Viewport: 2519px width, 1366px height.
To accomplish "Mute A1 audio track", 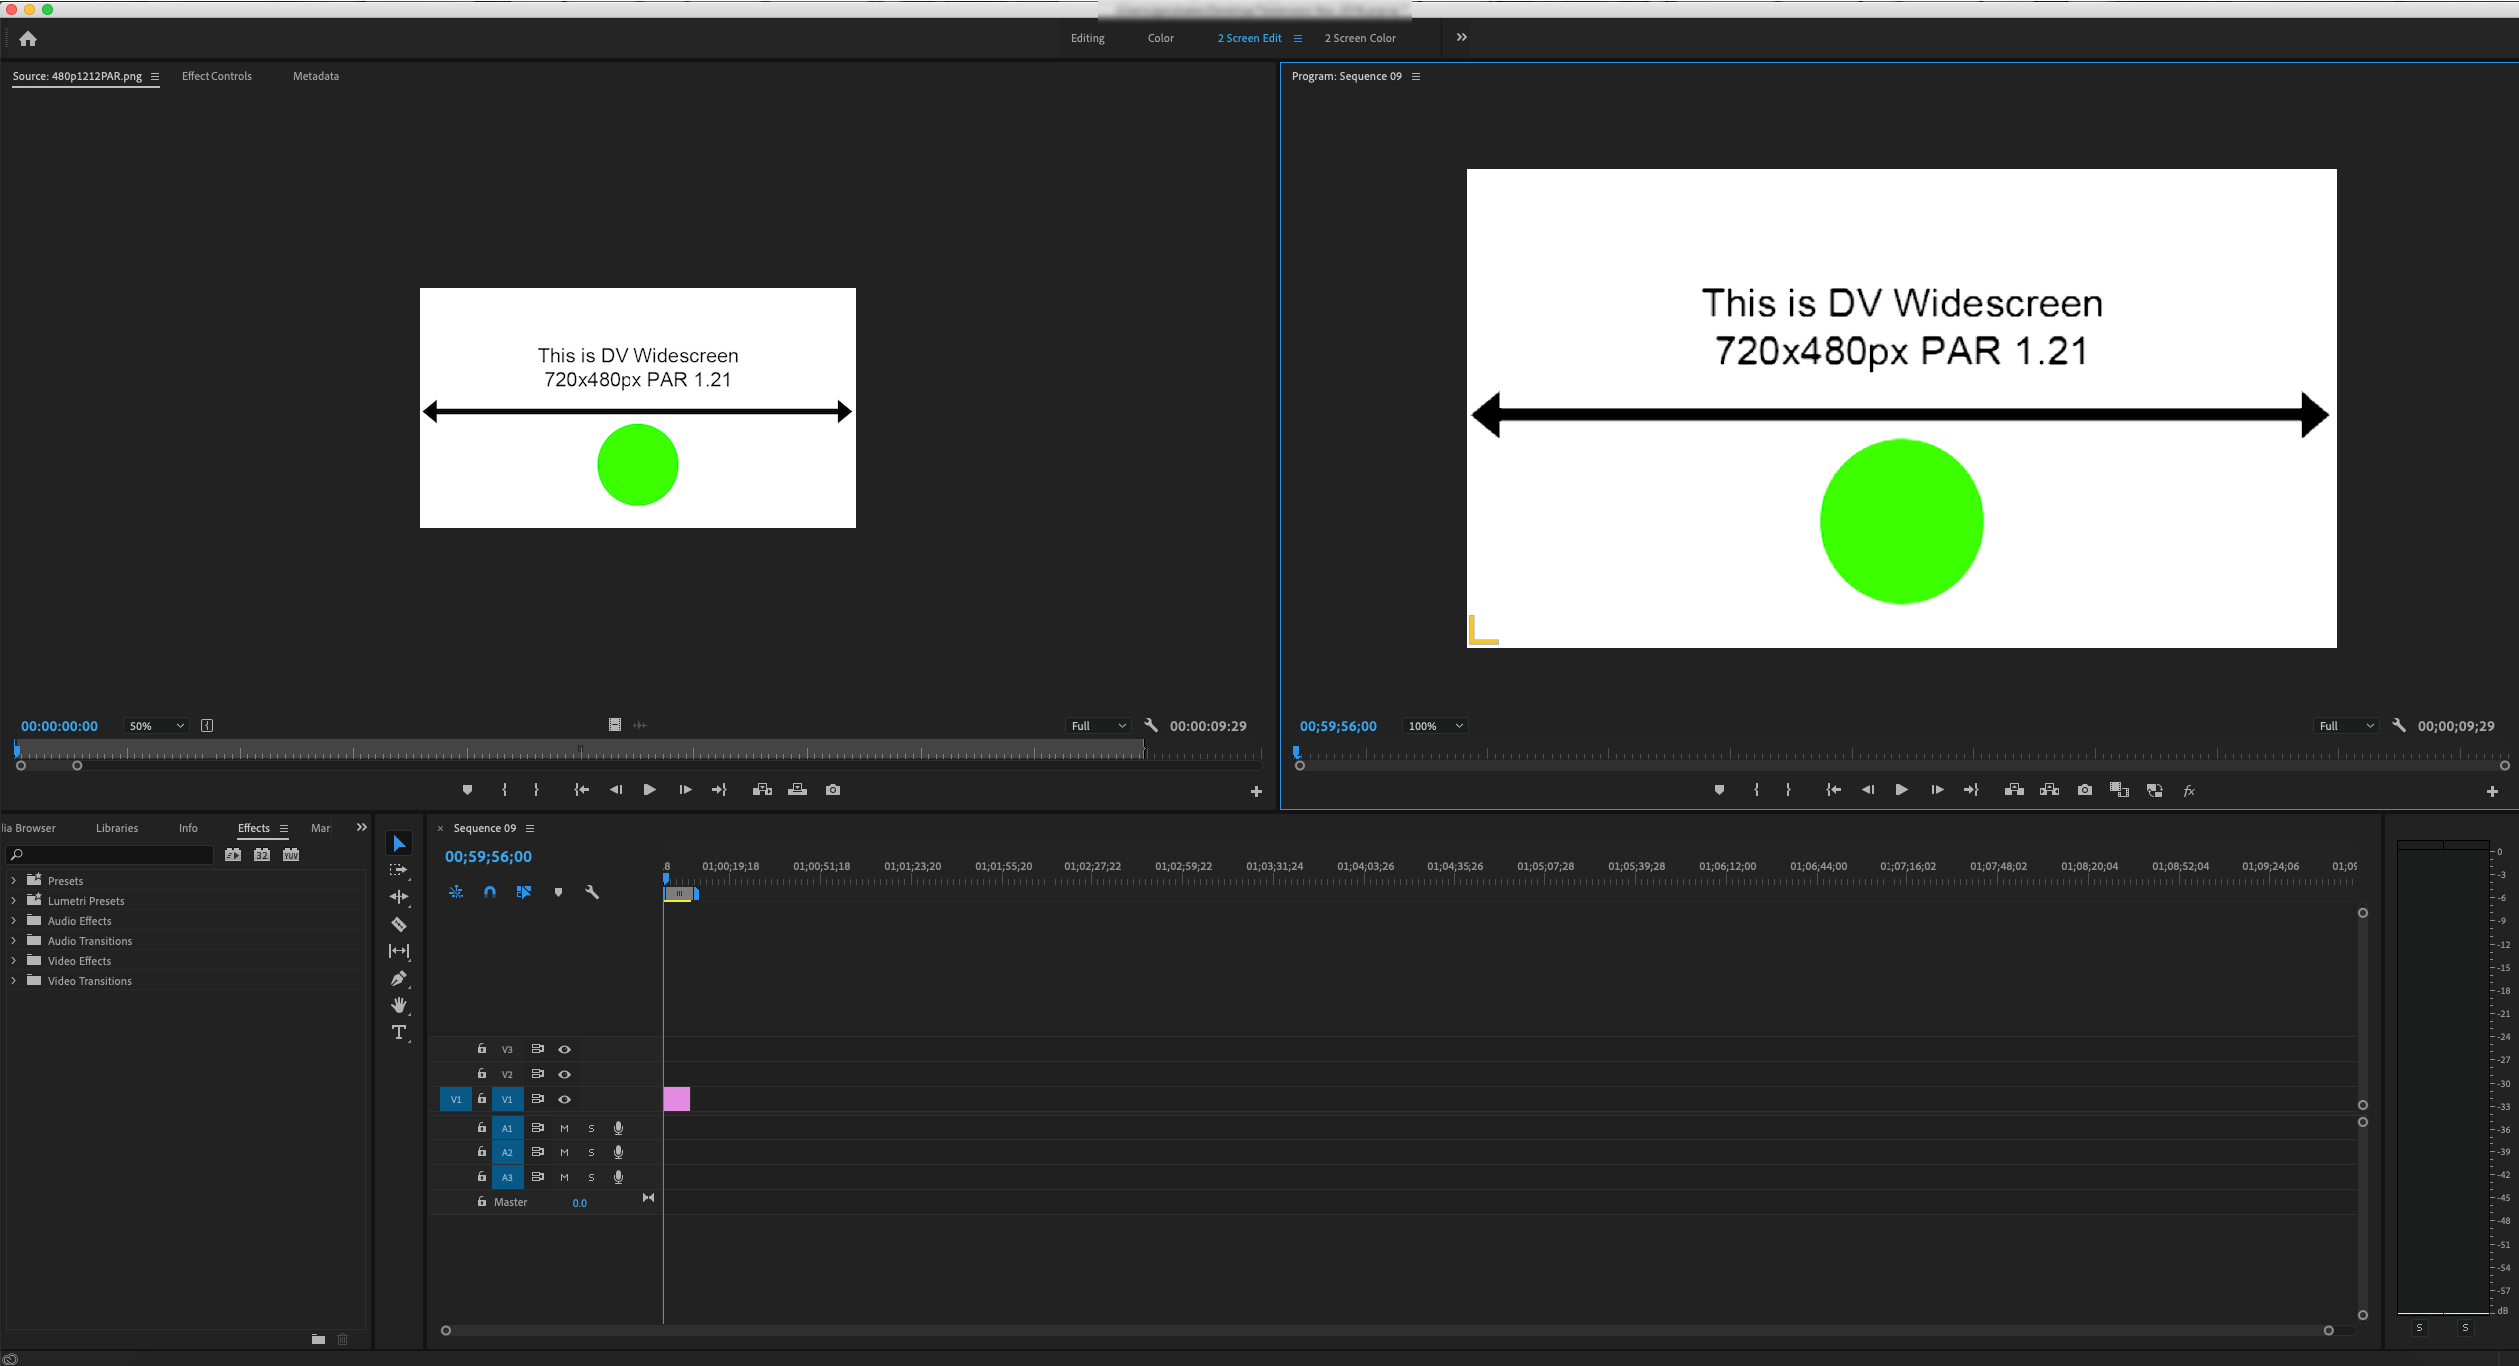I will (x=565, y=1128).
